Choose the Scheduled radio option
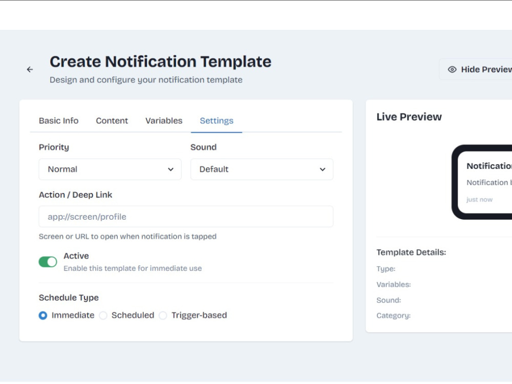The height and width of the screenshot is (384, 512). [x=103, y=315]
